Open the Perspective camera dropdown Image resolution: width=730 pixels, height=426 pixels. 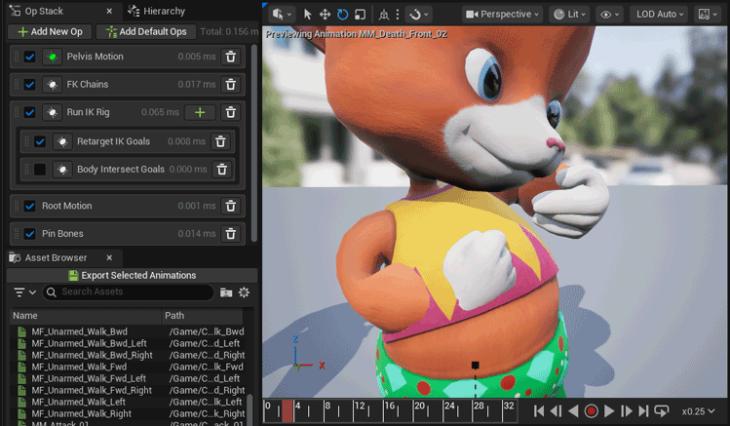(x=502, y=15)
